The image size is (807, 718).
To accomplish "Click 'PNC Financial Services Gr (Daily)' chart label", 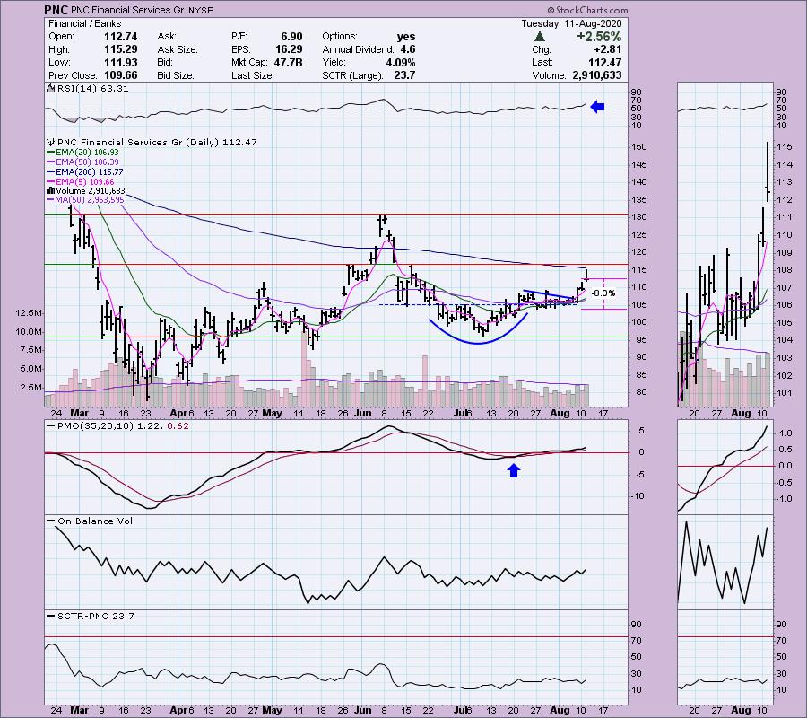I will click(138, 142).
